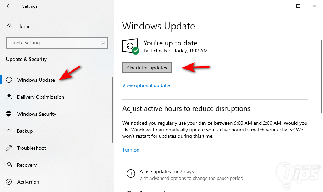Click Turn on active hours link

tap(131, 150)
